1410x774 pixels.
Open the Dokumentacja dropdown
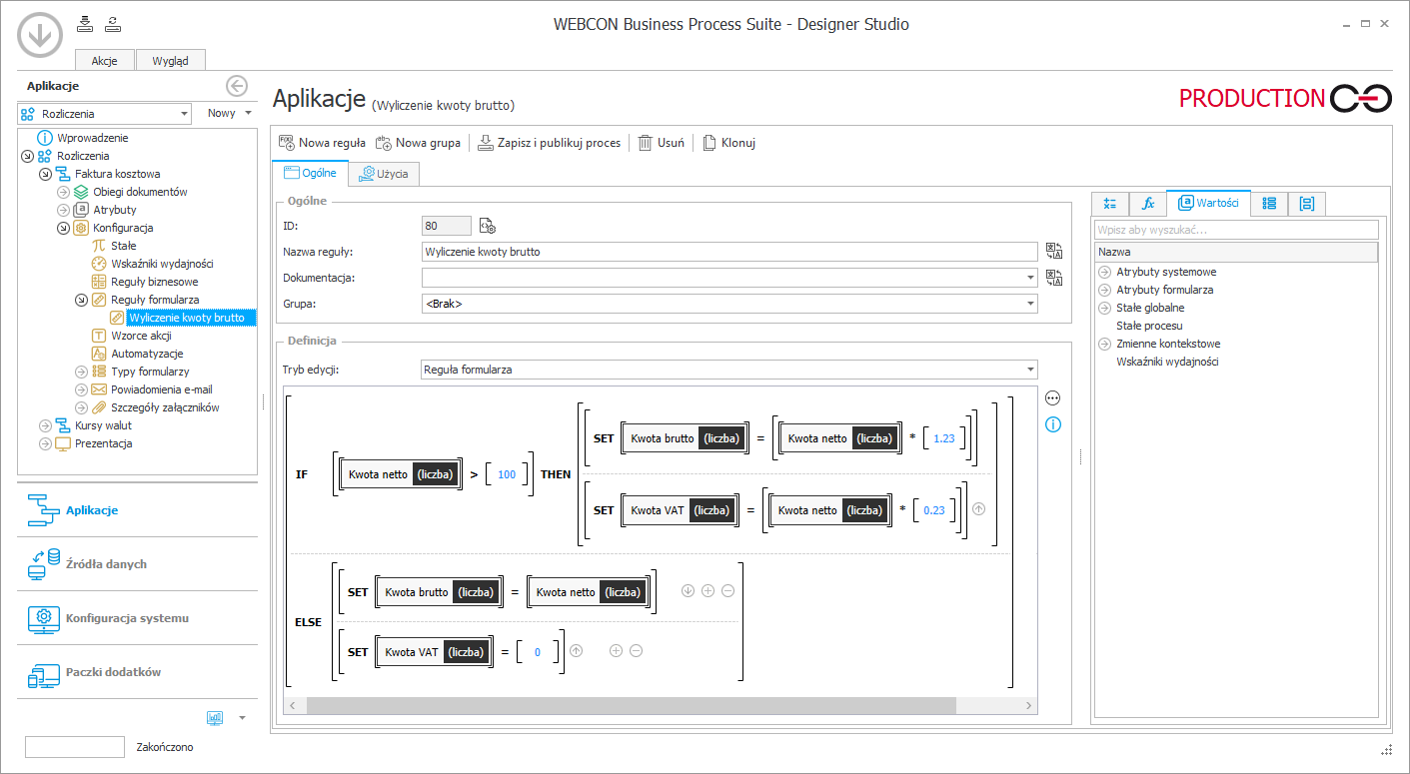1030,277
